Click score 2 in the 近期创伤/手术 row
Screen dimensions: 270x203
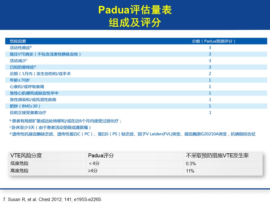tap(210, 74)
